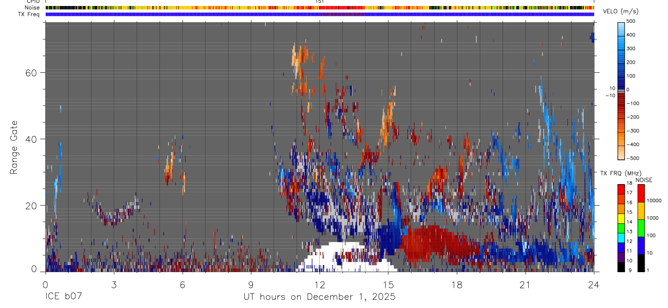Click the yellow swatch in TX frequency legend
Screen dimensions: 668x308
[621, 217]
